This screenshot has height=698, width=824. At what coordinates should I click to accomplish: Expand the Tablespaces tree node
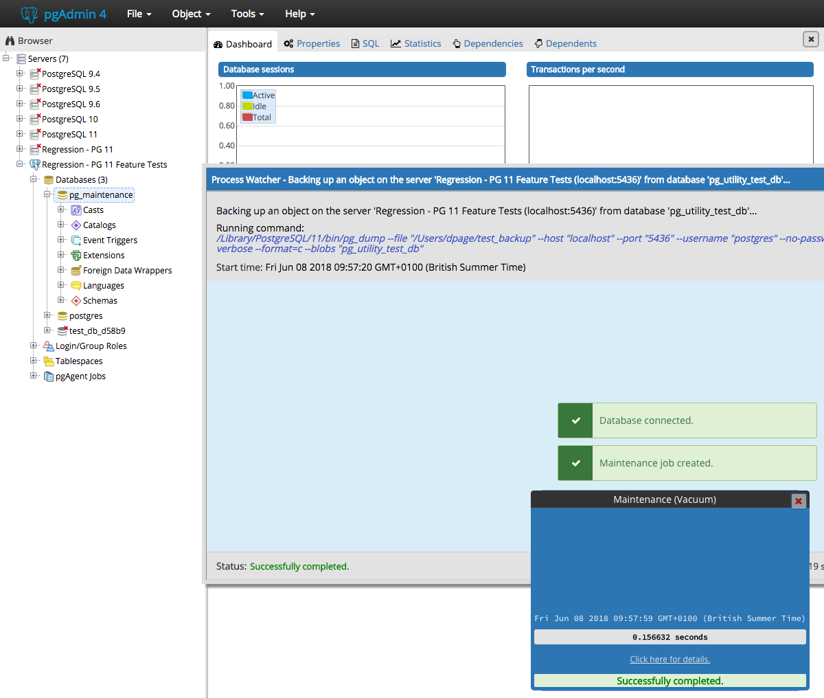point(34,361)
